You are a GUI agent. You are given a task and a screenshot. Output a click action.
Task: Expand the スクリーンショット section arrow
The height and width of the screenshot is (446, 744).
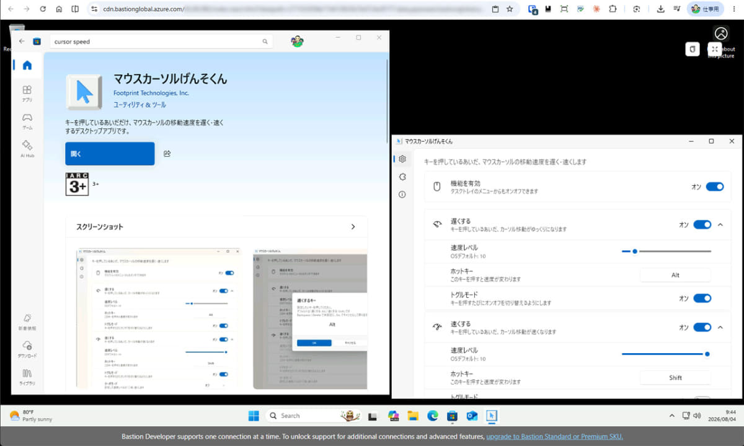pyautogui.click(x=353, y=227)
